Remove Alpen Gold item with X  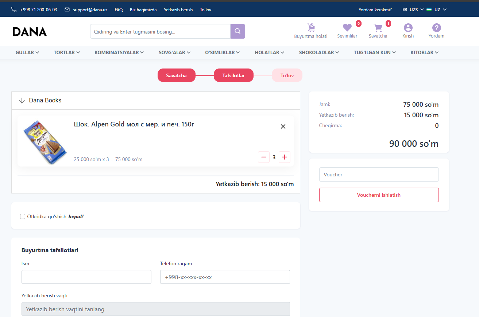pyautogui.click(x=283, y=126)
